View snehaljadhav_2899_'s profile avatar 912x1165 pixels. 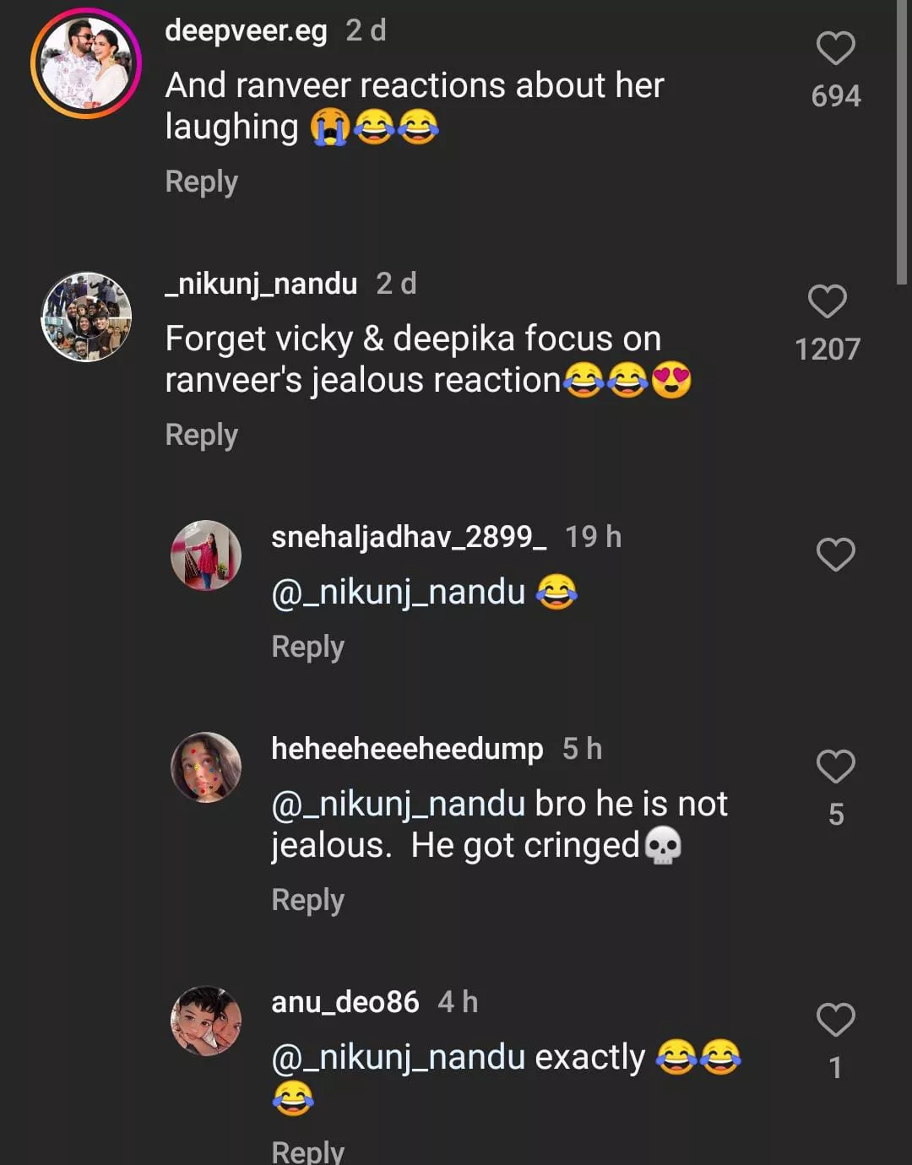[x=206, y=555]
